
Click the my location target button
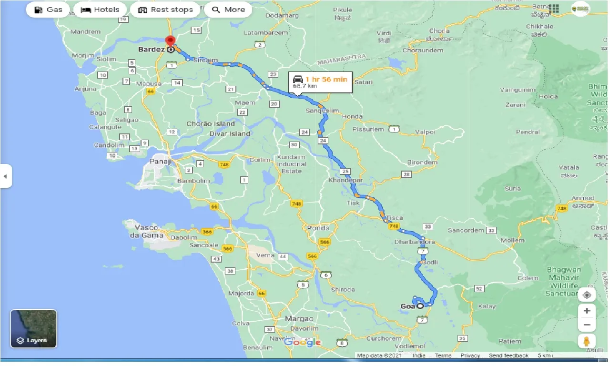(587, 294)
